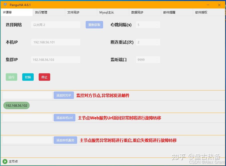Click the green 运行 button
This screenshot has width=226, height=166.
click(11, 77)
